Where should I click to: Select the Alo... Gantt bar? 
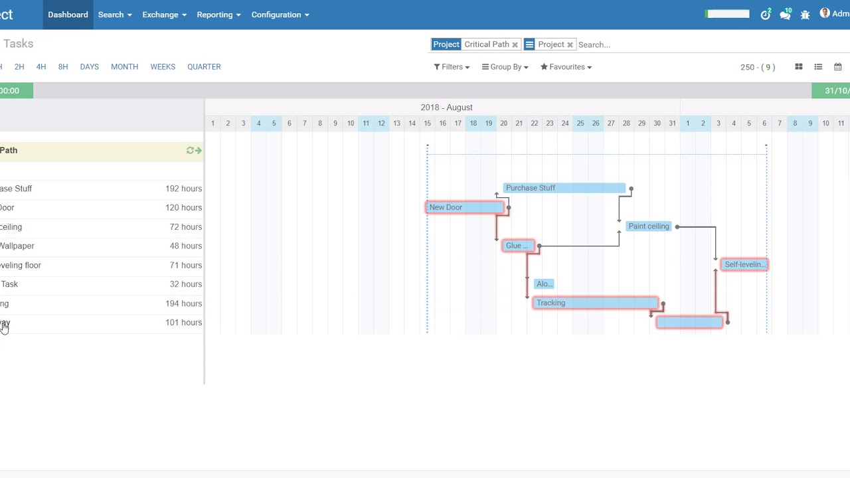pos(543,283)
